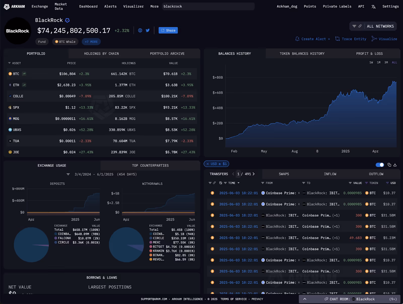This screenshot has width=403, height=304.
Task: Select the 1W balance history range
Action: (371, 62)
